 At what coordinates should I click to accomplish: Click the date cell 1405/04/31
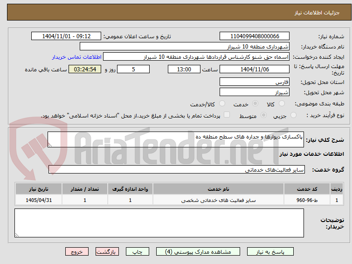point(39,200)
